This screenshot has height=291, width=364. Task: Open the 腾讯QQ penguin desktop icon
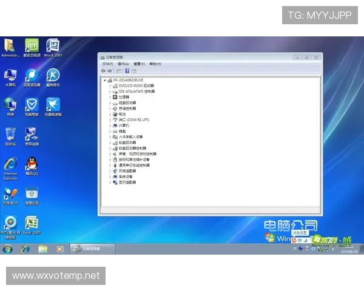tap(32, 164)
